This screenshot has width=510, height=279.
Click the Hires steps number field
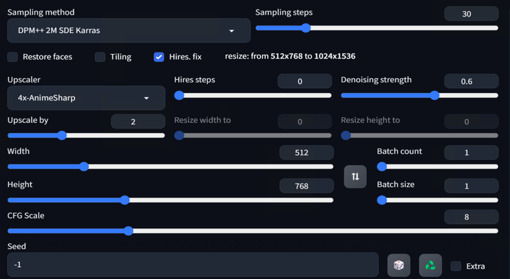[x=305, y=82]
